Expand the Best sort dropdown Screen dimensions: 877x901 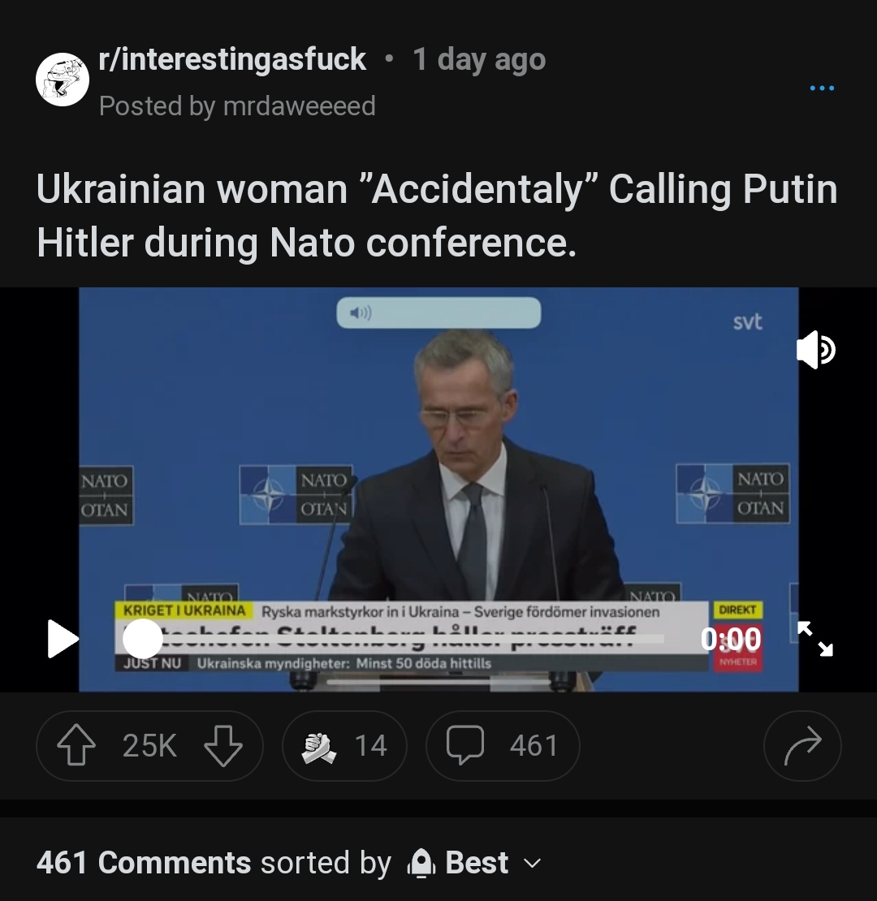coord(533,863)
